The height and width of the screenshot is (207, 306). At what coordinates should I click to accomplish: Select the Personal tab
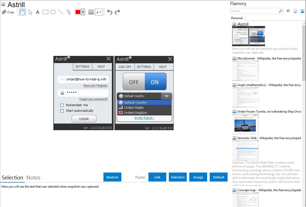tap(237, 18)
